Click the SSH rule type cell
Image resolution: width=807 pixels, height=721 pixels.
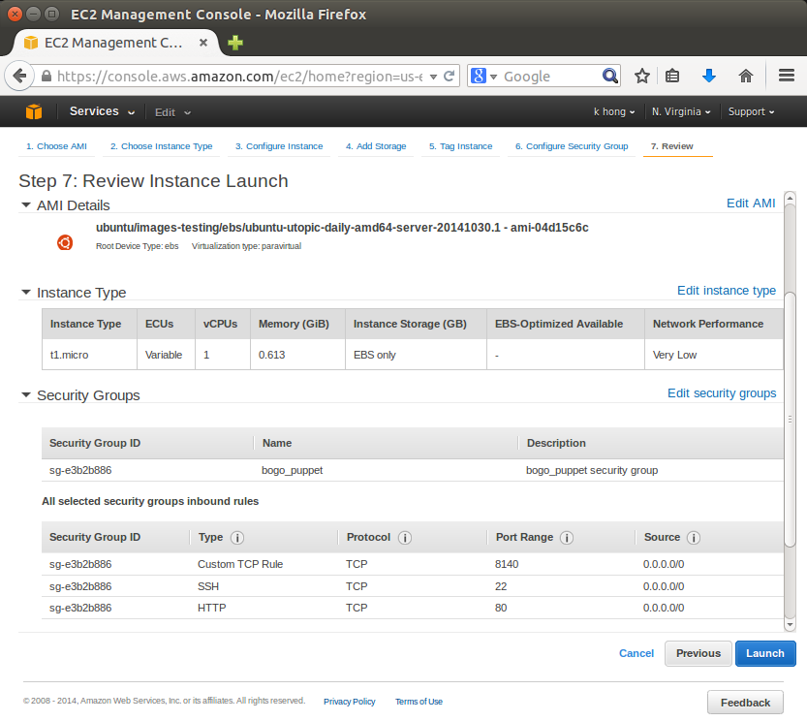(x=208, y=586)
